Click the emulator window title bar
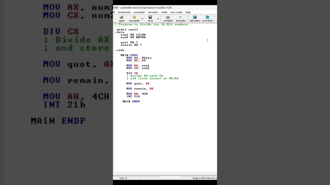Screen dimensions: 330x185 tap(165, 8)
